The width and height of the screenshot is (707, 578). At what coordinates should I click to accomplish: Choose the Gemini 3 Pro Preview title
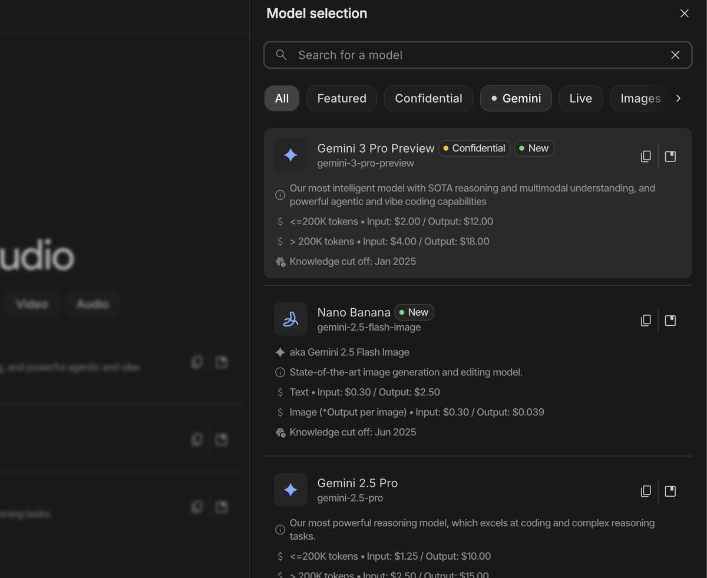(x=376, y=148)
